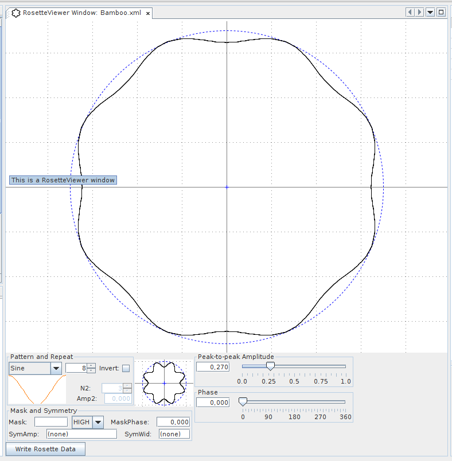Click the Phase value field 0,000
This screenshot has width=452, height=461.
point(213,403)
